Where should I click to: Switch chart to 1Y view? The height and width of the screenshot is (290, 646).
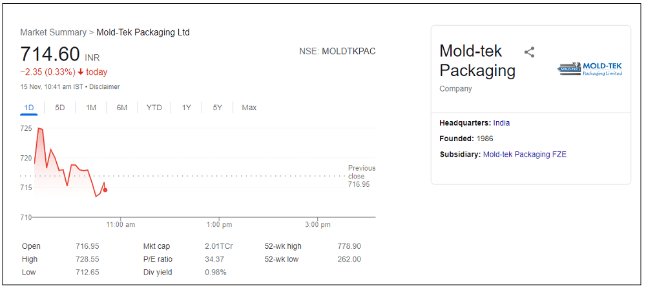click(187, 108)
